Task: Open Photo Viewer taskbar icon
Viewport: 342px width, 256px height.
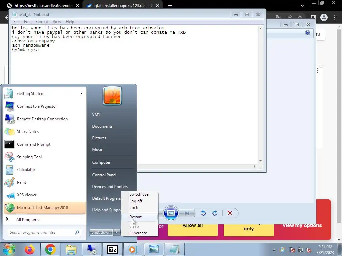Action: point(154,249)
